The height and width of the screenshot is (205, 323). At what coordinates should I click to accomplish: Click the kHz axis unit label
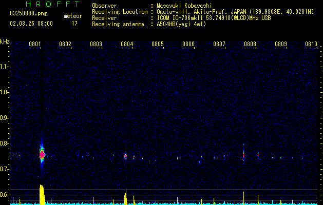(5, 42)
